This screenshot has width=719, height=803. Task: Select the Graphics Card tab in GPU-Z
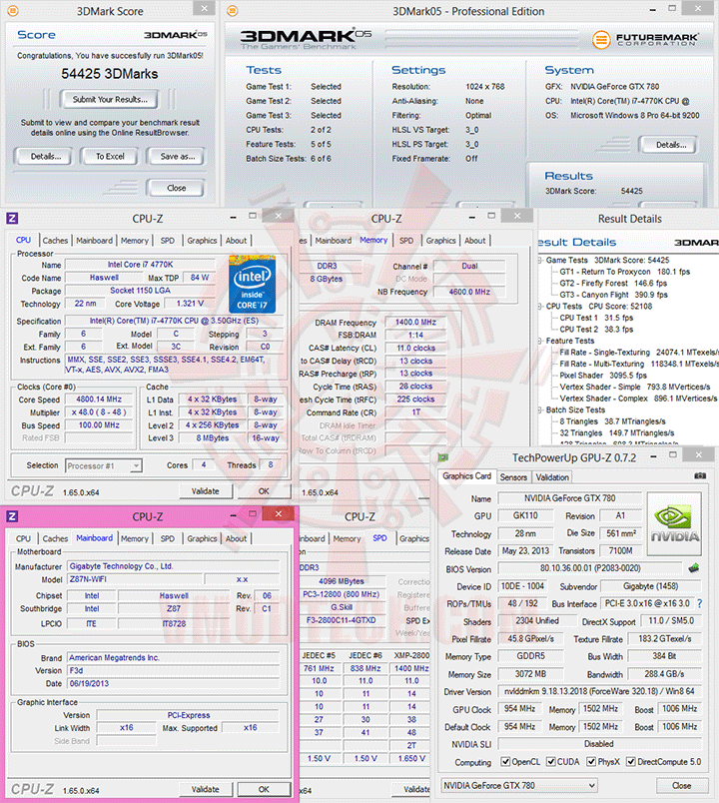(x=466, y=475)
